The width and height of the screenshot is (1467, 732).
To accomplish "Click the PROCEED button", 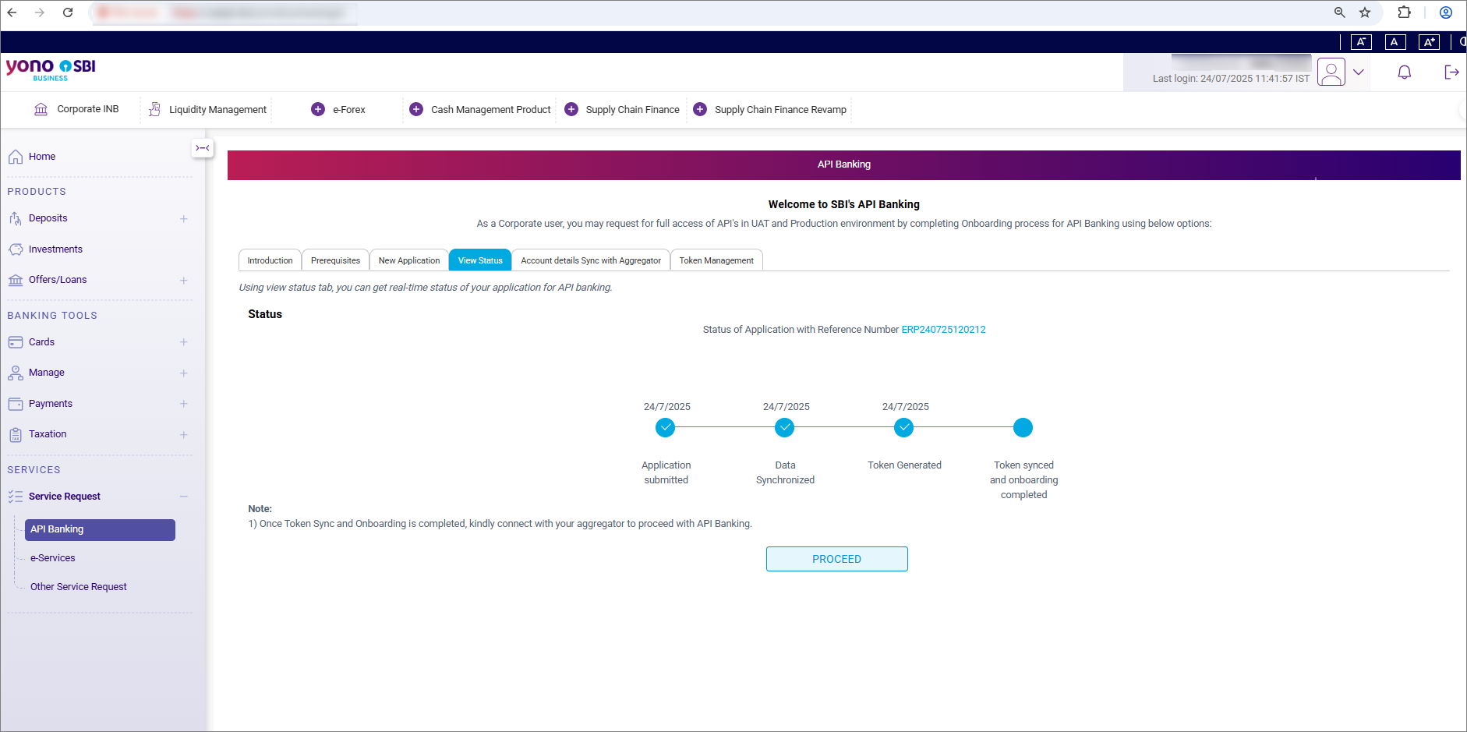I will 837,559.
